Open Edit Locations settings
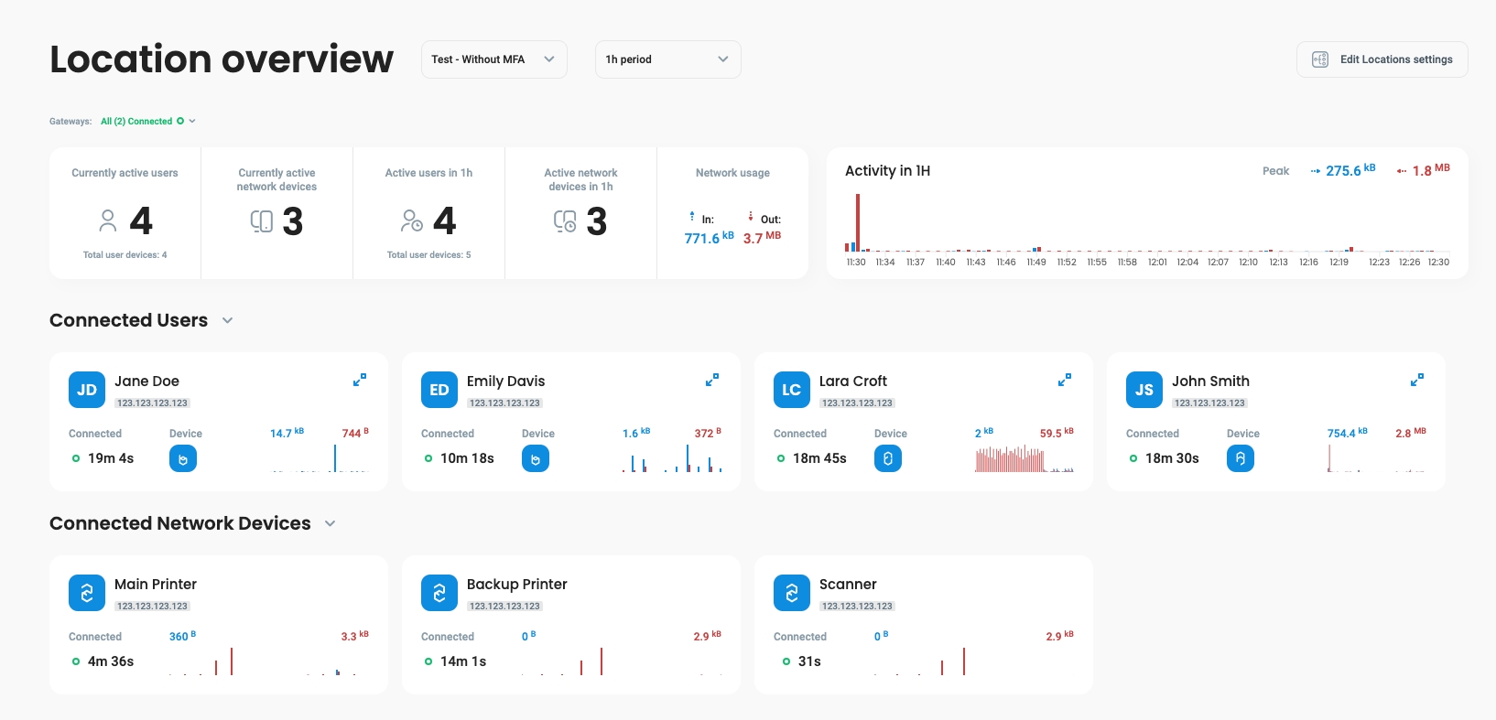Viewport: 1496px width, 720px height. (1382, 59)
